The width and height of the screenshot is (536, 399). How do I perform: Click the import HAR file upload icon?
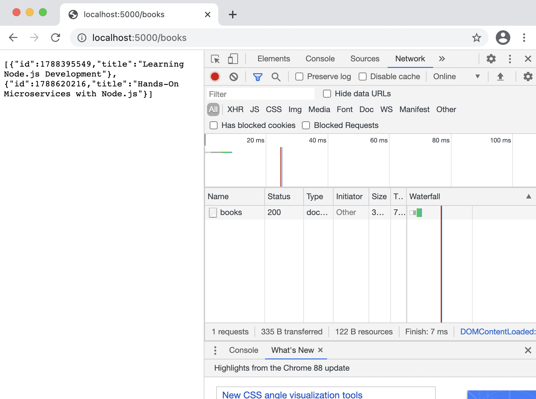(x=500, y=77)
